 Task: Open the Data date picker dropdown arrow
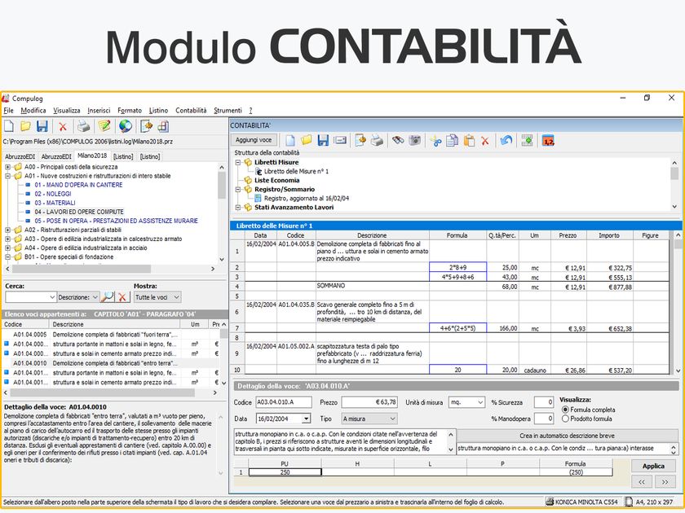coord(307,419)
